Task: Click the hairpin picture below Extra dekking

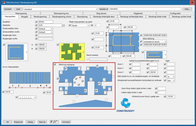Action: (154, 54)
